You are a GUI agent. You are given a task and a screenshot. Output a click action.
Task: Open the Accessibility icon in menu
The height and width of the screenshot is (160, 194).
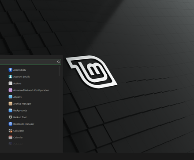point(11,70)
